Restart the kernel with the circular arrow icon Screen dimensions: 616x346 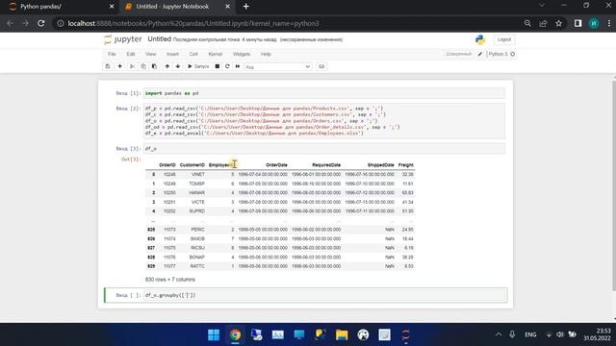[227, 66]
